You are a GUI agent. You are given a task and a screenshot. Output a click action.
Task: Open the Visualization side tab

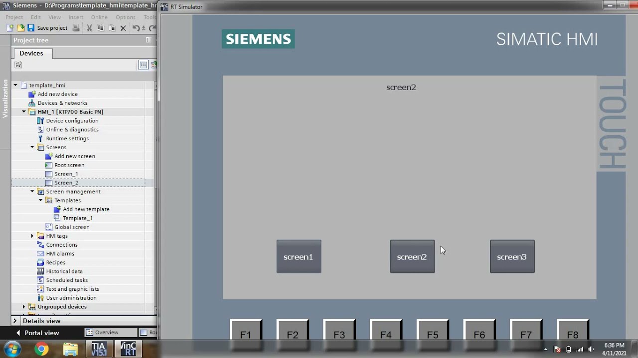click(5, 98)
